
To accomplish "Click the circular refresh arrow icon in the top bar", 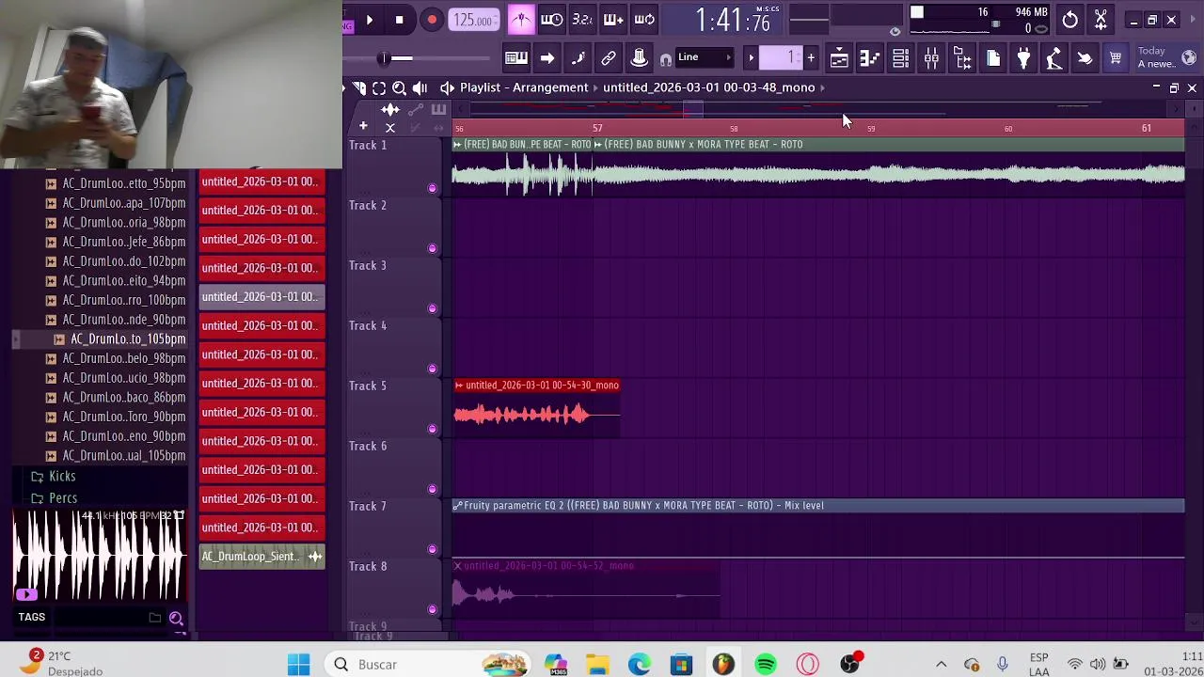I will (x=1069, y=20).
